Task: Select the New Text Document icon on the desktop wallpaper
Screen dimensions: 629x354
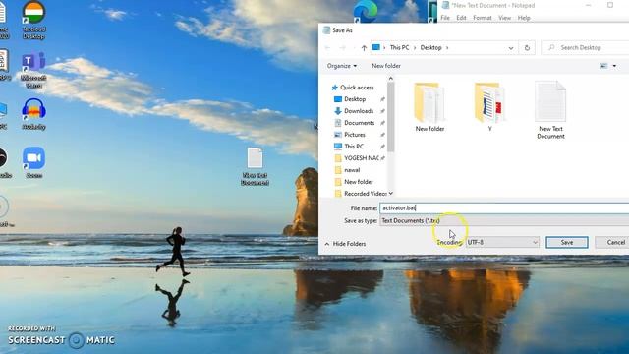Action: click(255, 166)
